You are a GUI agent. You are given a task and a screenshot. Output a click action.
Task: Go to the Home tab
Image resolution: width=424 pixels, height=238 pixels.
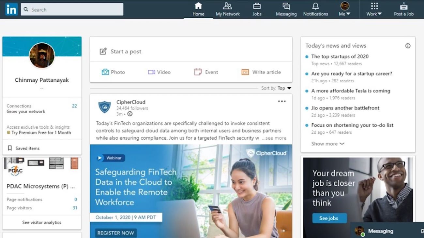198,9
